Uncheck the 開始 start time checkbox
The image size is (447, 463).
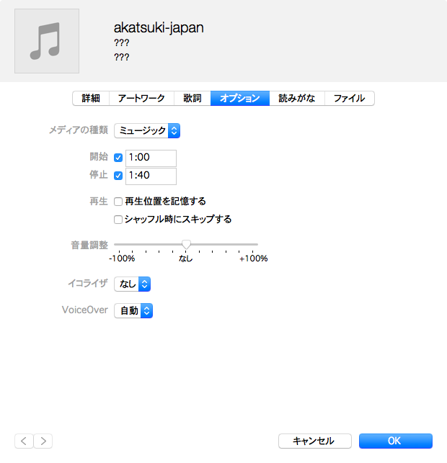click(118, 158)
